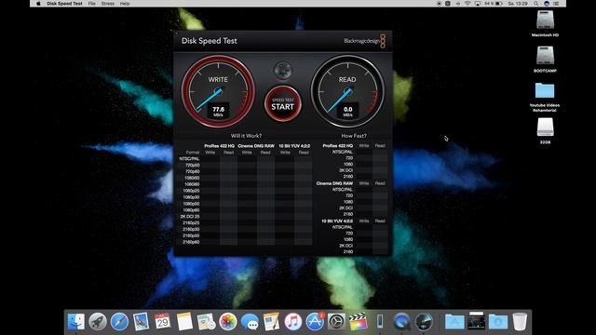Open the Pages app in Dock
This screenshot has width=596, height=335.
pos(271,322)
